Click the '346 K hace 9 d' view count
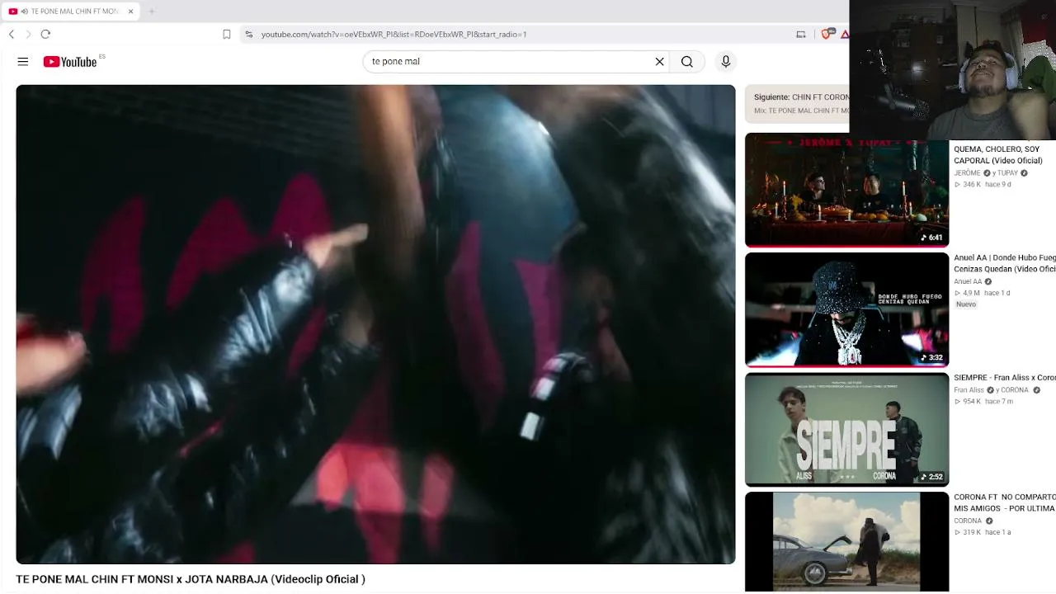Screen dimensions: 1056x594 pos(983,185)
